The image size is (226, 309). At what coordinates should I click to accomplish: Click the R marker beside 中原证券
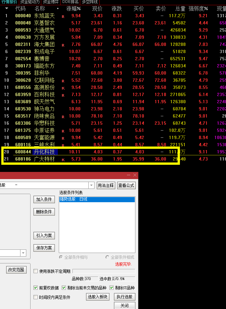tap(63, 131)
